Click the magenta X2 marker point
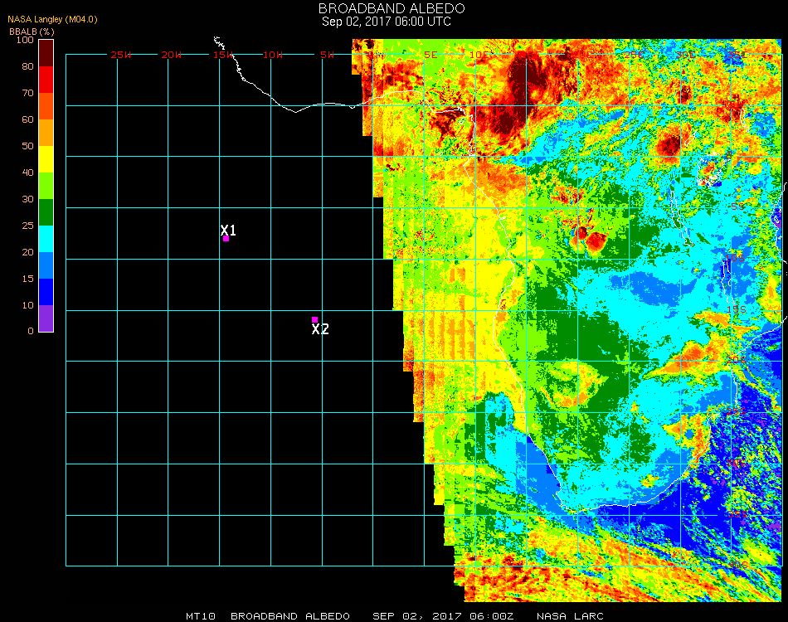Image resolution: width=788 pixels, height=622 pixels. coord(314,319)
